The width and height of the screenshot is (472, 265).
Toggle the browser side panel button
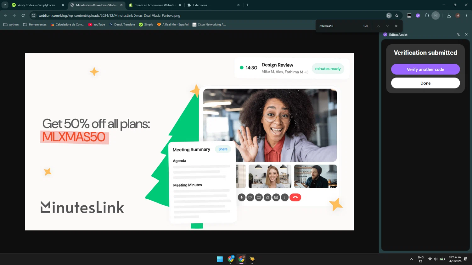[435, 15]
